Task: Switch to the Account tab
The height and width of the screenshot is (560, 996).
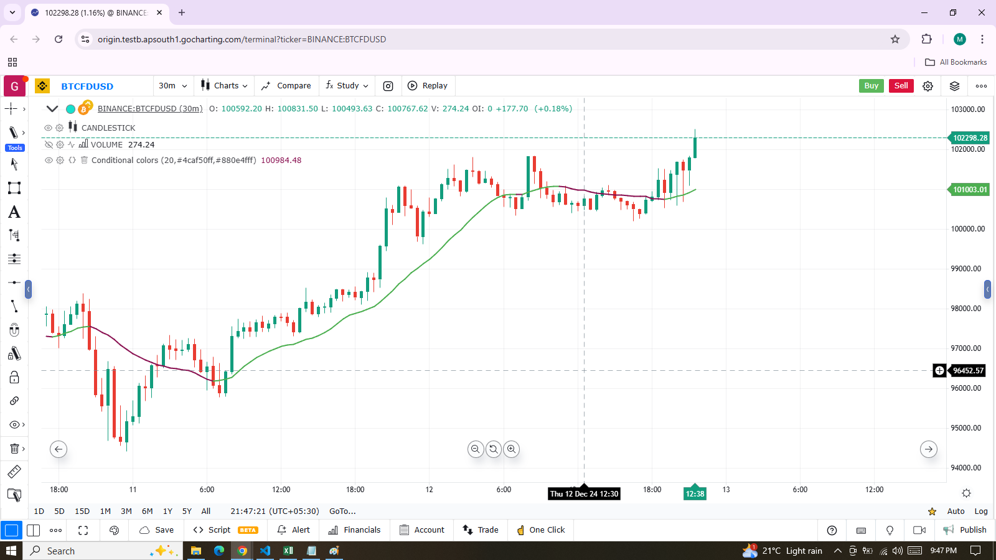Action: (x=422, y=530)
